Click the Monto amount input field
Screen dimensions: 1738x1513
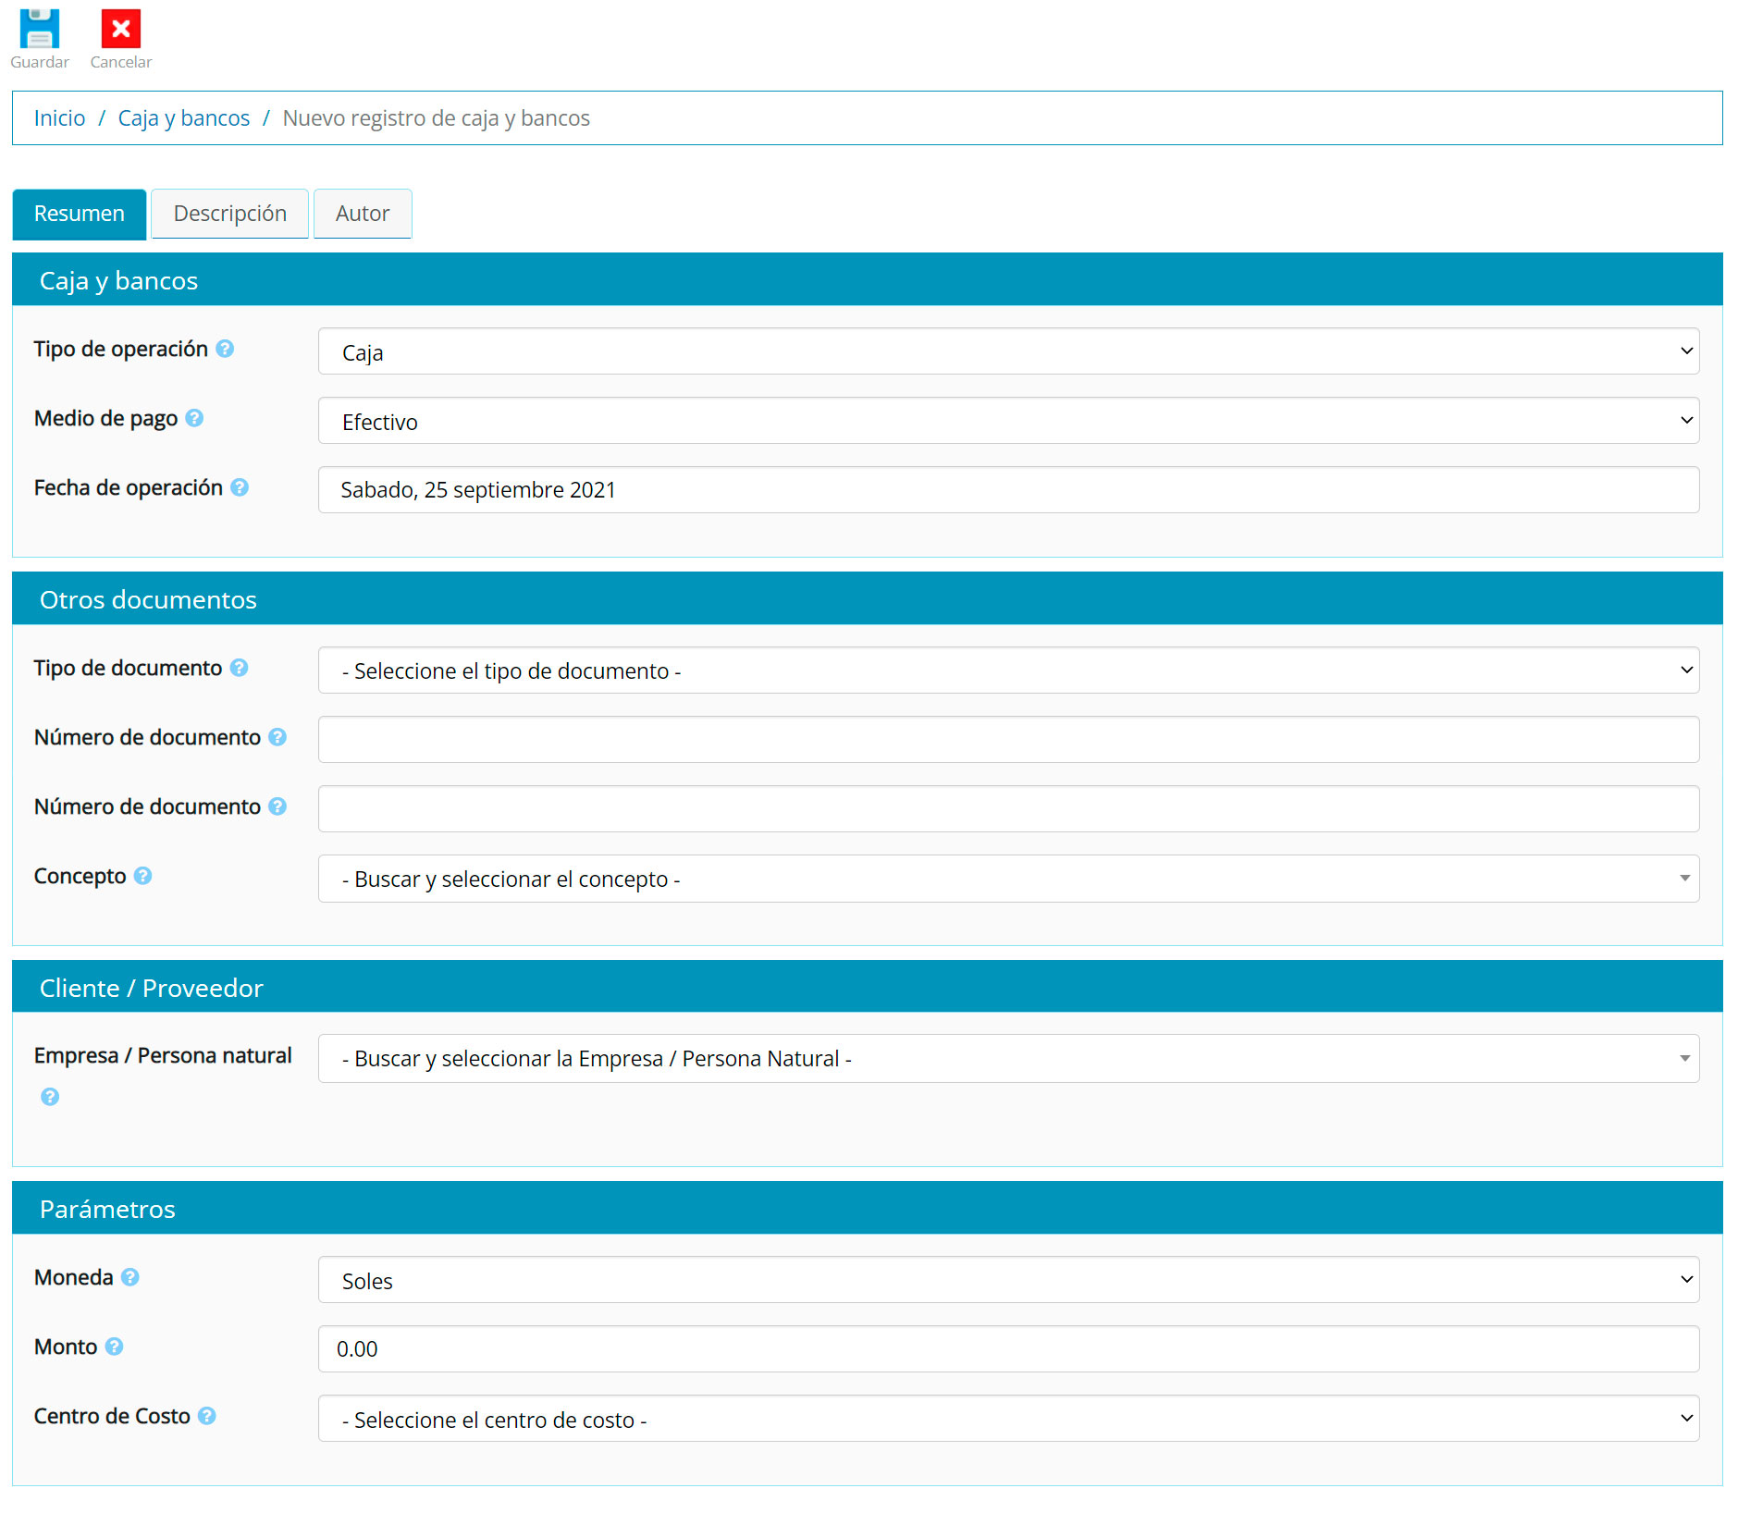point(1008,1349)
